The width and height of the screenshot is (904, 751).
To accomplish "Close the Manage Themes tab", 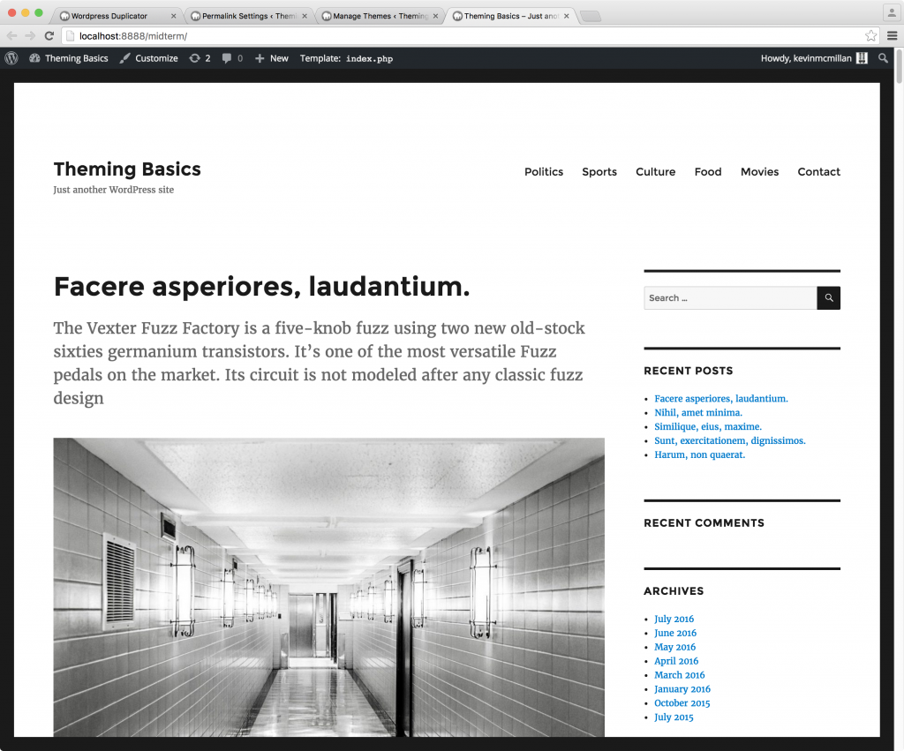I will click(x=435, y=16).
